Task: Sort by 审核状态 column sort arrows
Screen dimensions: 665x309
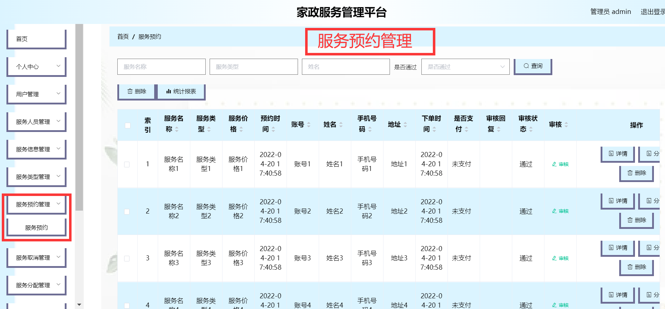Action: click(x=531, y=129)
